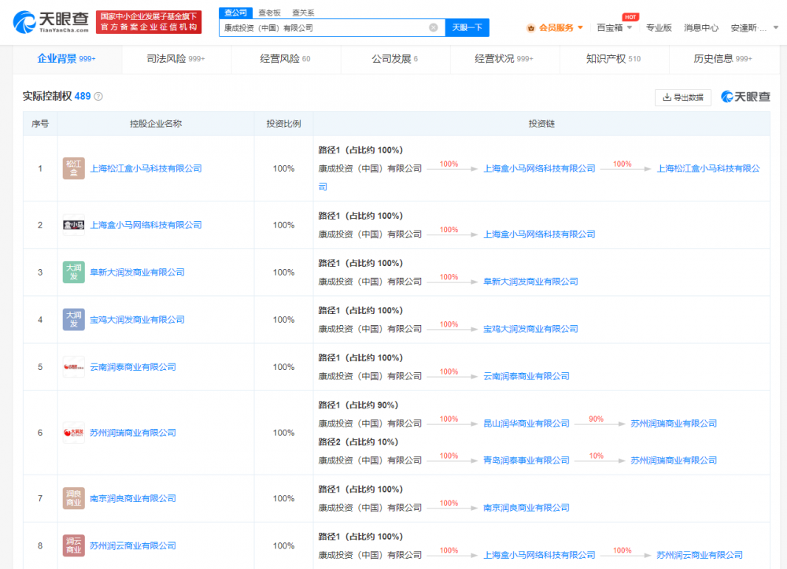Click the 宝鸡大润发 logo icon in row 4

(x=74, y=320)
